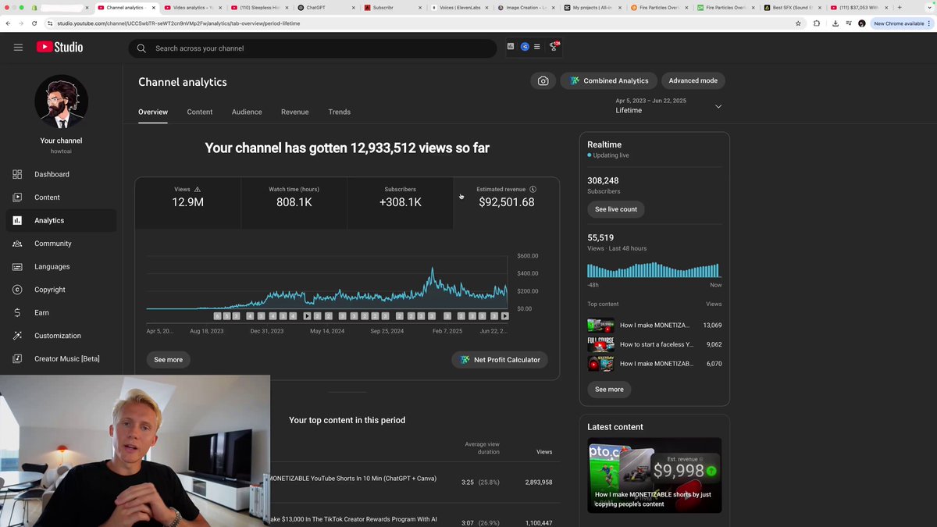
Task: Click the search across your channel field
Action: click(312, 48)
